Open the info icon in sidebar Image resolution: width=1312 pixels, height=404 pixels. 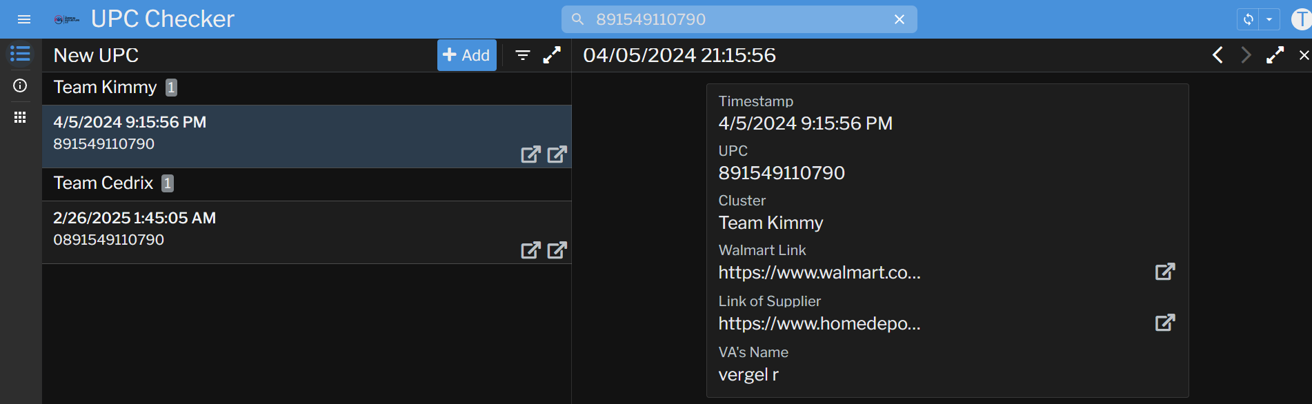point(20,85)
